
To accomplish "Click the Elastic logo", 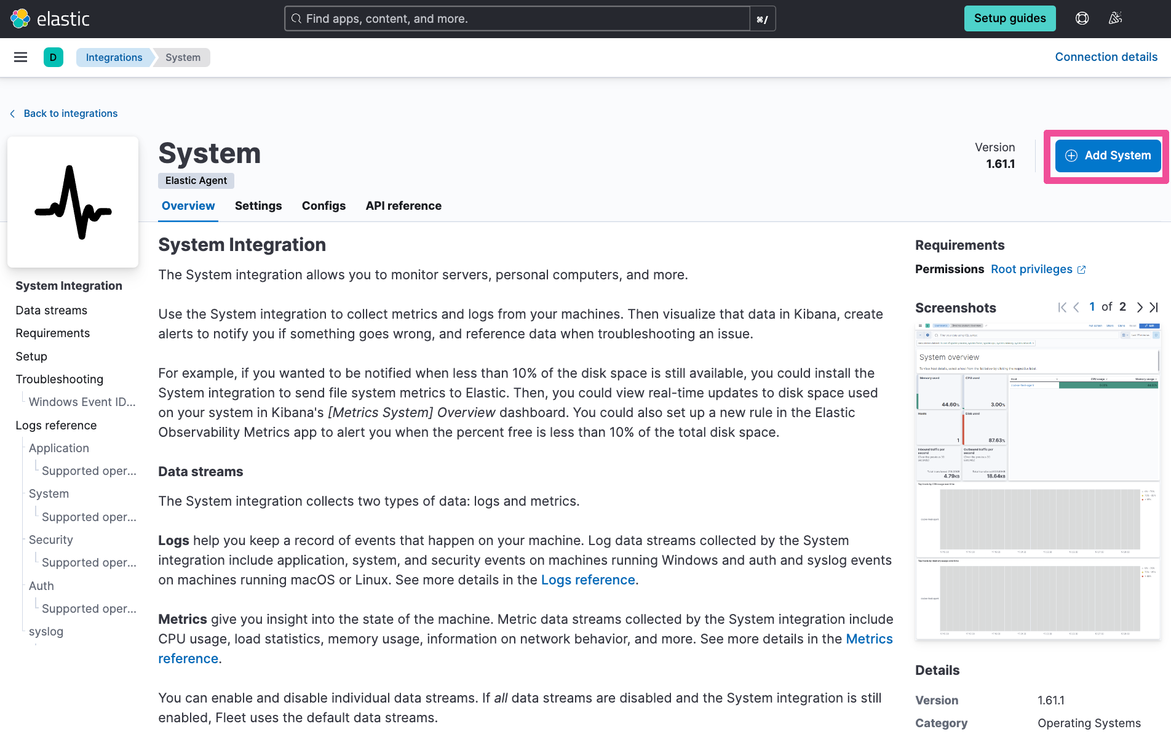I will pyautogui.click(x=50, y=18).
